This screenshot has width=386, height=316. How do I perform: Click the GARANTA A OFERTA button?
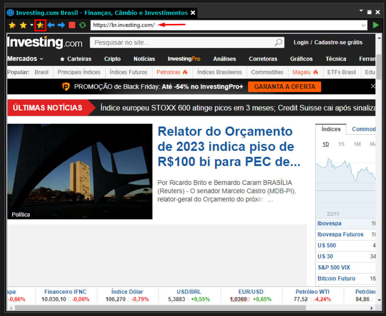285,87
